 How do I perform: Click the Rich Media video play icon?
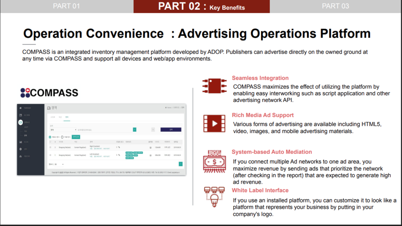(x=214, y=123)
